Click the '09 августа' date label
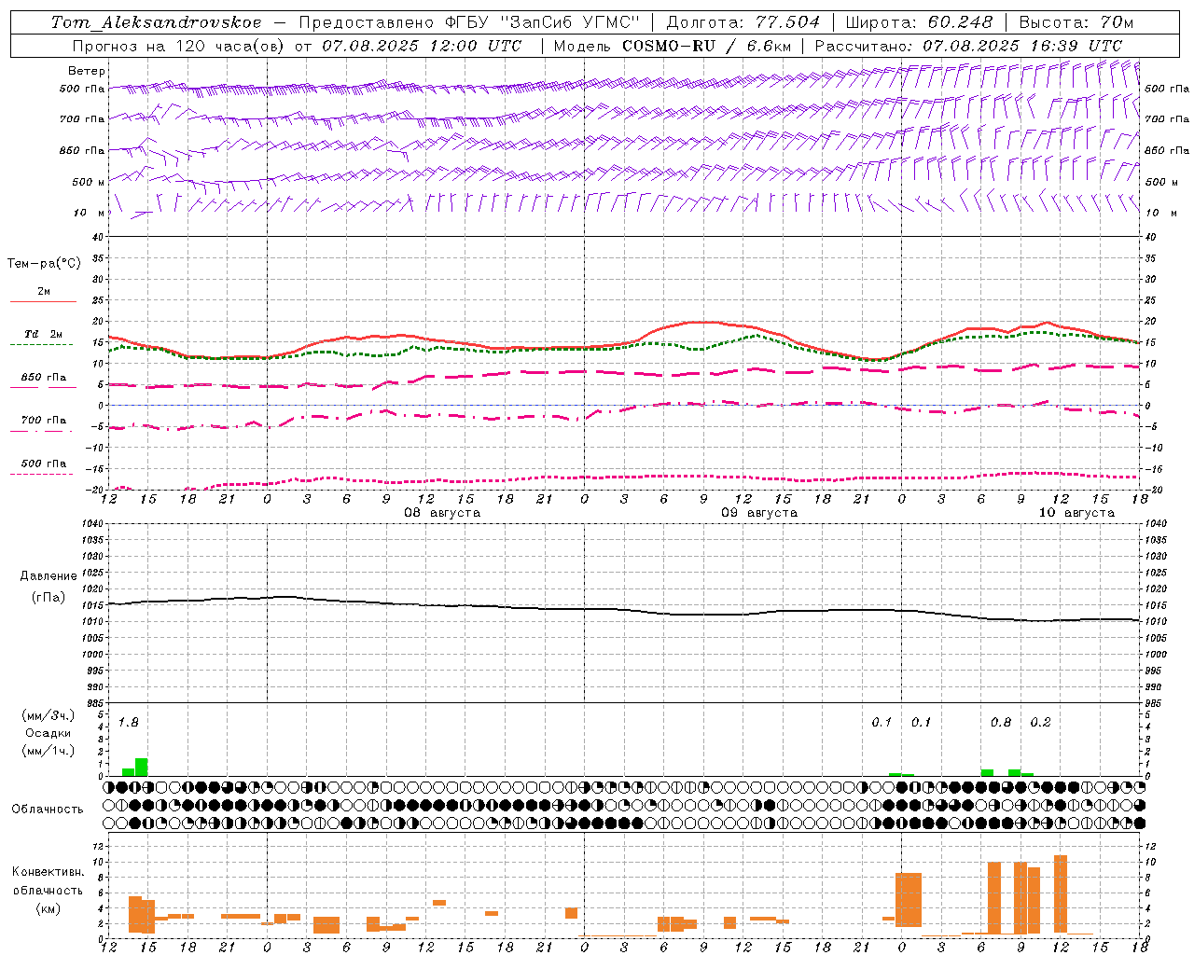 (x=759, y=513)
